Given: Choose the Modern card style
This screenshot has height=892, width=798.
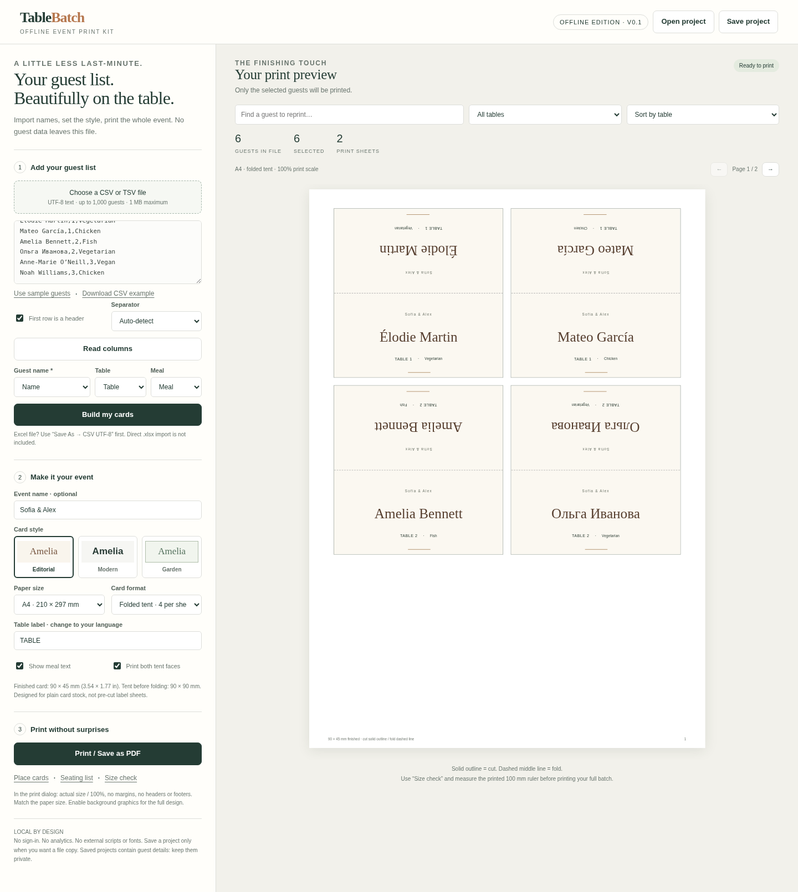Looking at the screenshot, I should pos(108,557).
